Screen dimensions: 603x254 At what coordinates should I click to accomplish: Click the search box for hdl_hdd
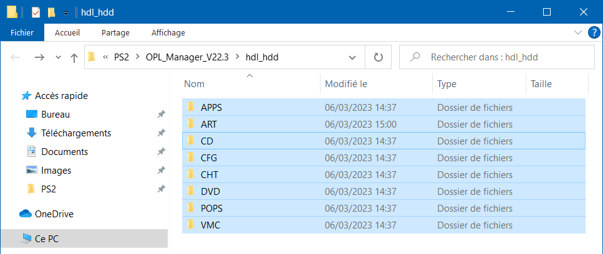tap(497, 57)
